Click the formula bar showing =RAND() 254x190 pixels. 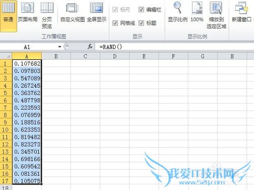(174, 47)
